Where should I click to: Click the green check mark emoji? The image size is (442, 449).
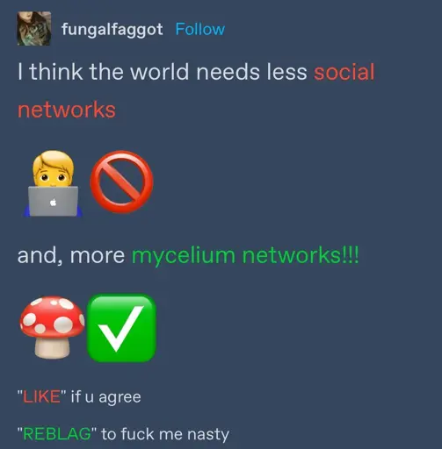[x=121, y=328]
